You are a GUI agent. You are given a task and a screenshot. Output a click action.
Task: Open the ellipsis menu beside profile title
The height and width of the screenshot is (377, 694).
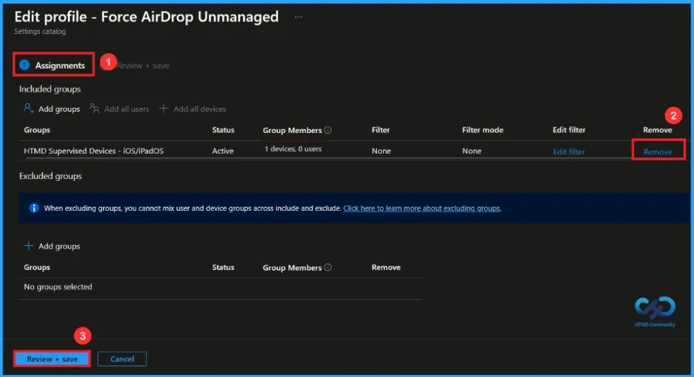[298, 17]
